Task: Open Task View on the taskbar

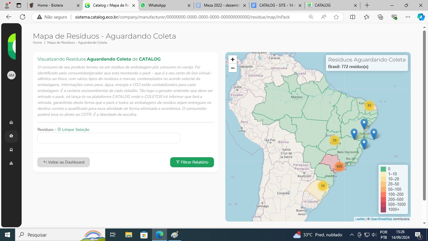Action: [113, 235]
